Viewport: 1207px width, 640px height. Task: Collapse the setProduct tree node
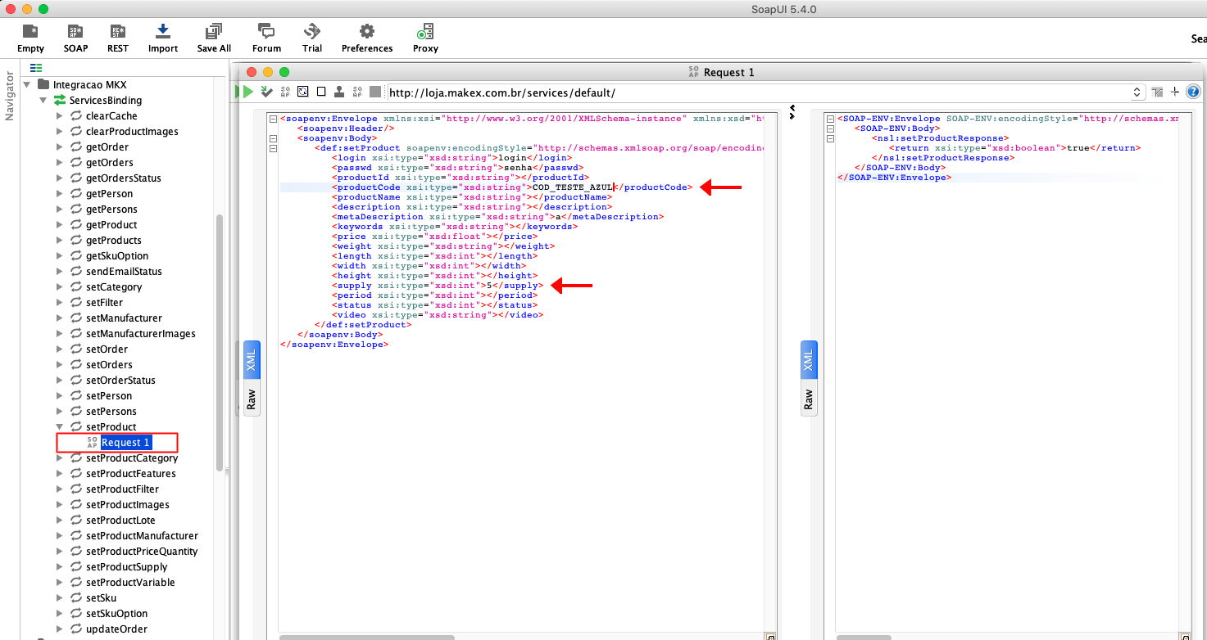pyautogui.click(x=59, y=427)
